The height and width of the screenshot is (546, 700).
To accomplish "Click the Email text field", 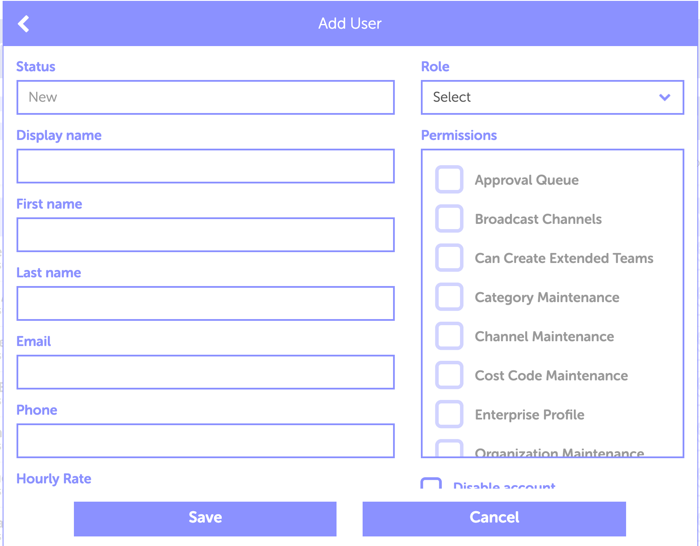I will 206,372.
